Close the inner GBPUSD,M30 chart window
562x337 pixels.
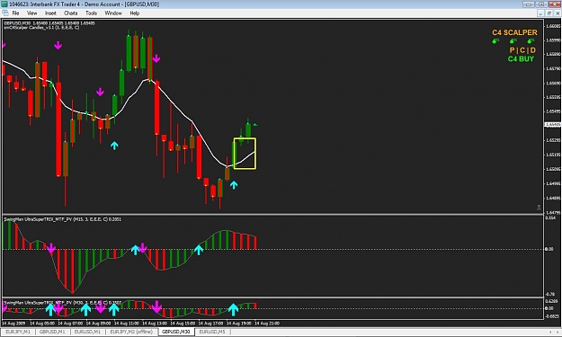[557, 13]
